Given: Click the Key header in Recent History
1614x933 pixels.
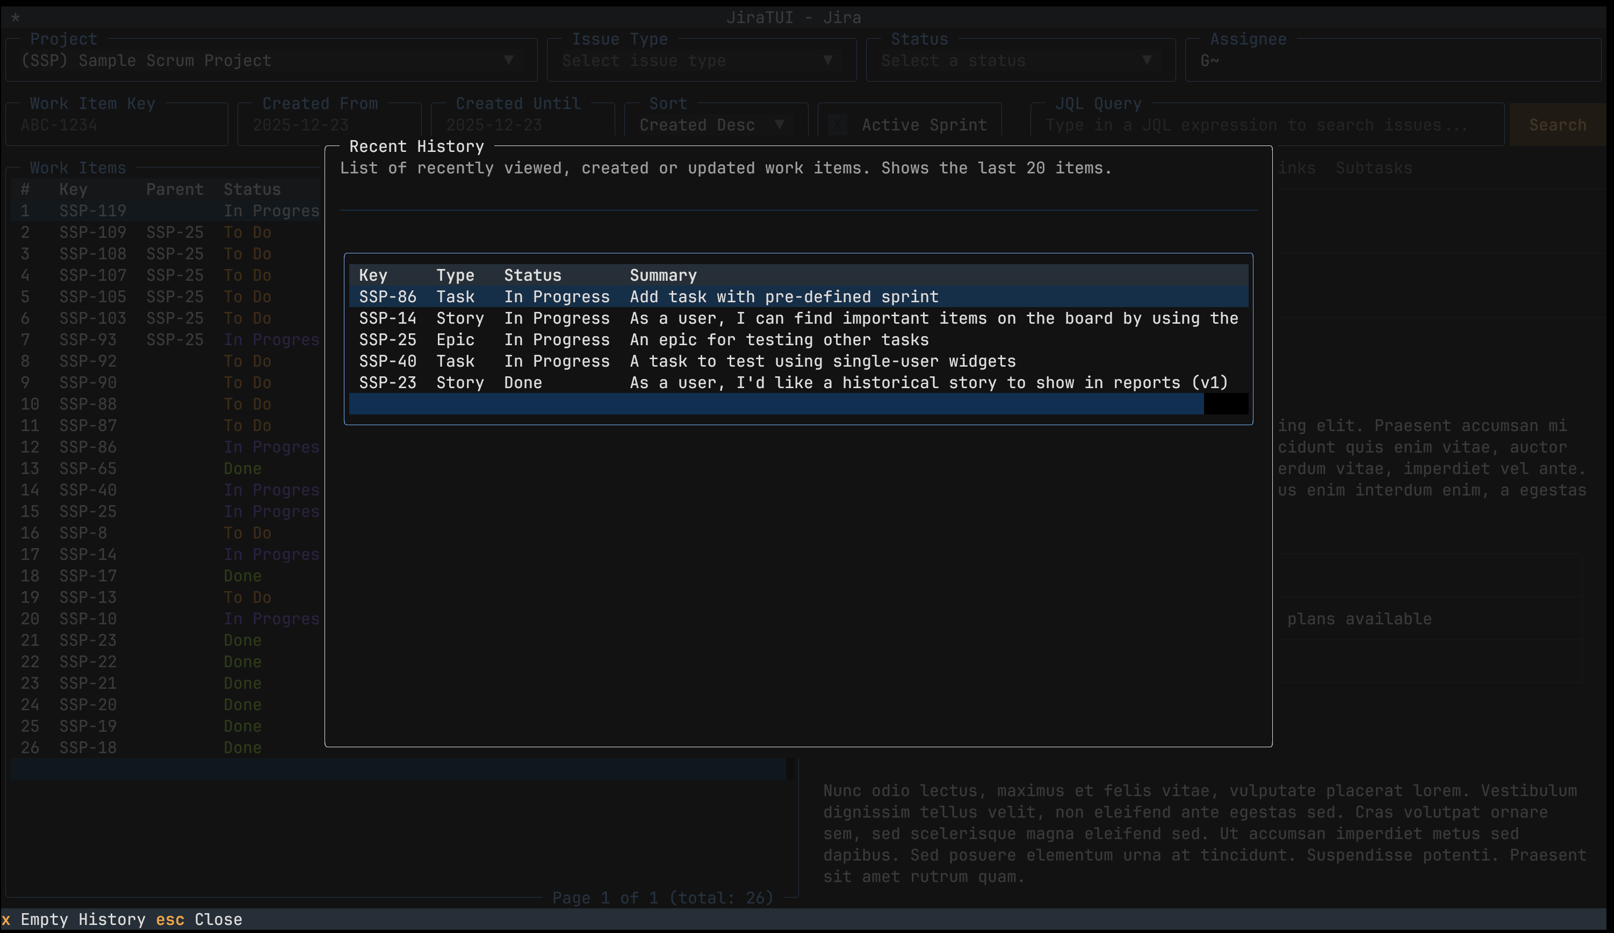Looking at the screenshot, I should [x=373, y=275].
